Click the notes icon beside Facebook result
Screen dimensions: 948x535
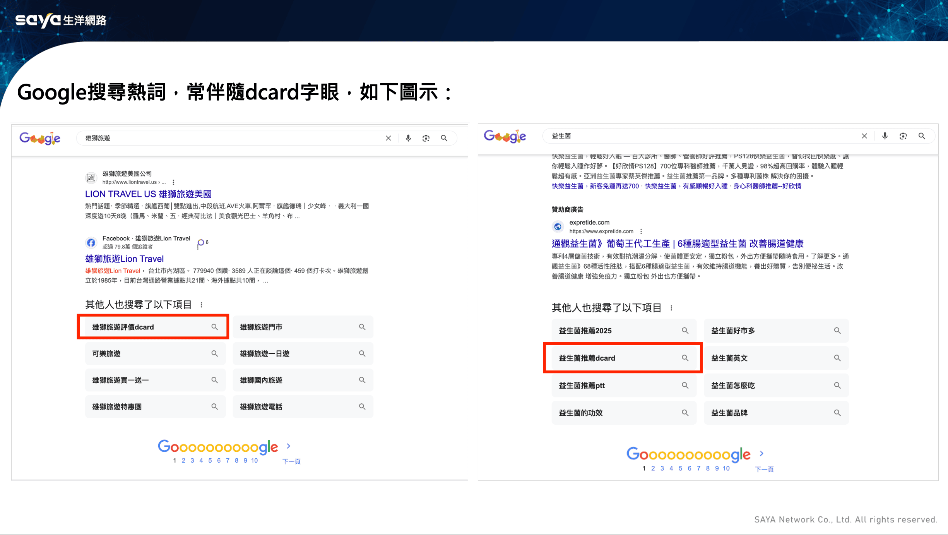click(x=200, y=243)
